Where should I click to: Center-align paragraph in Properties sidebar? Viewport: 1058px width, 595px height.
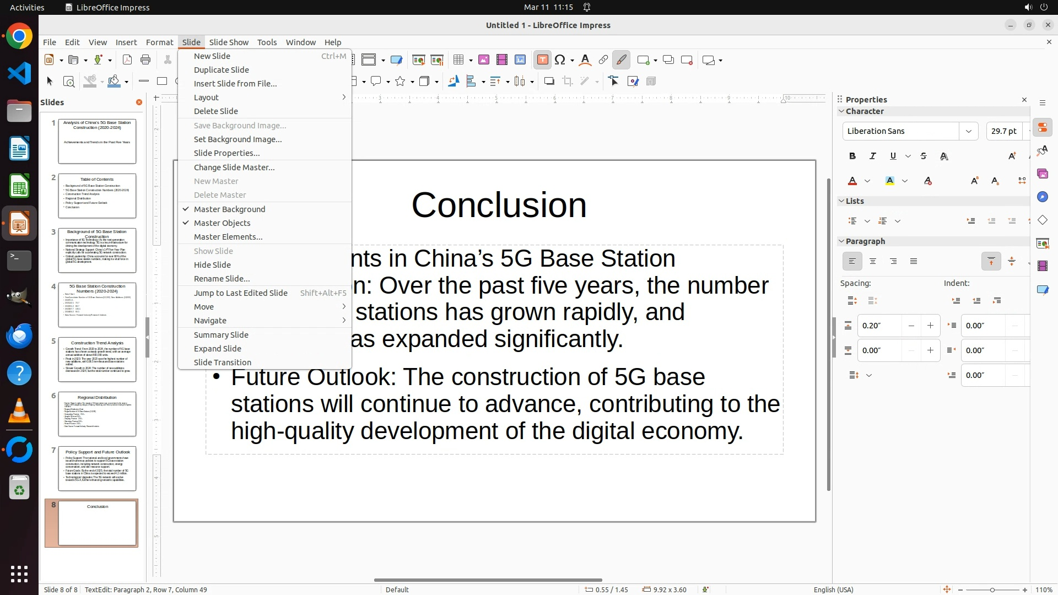click(873, 261)
